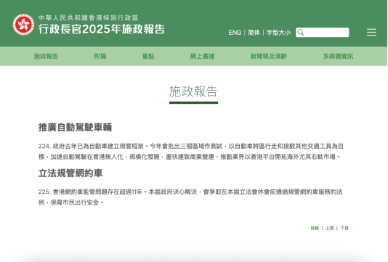Image resolution: width=388 pixels, height=262 pixels.
Task: Open 字型大小 font size setting
Action: [x=278, y=33]
